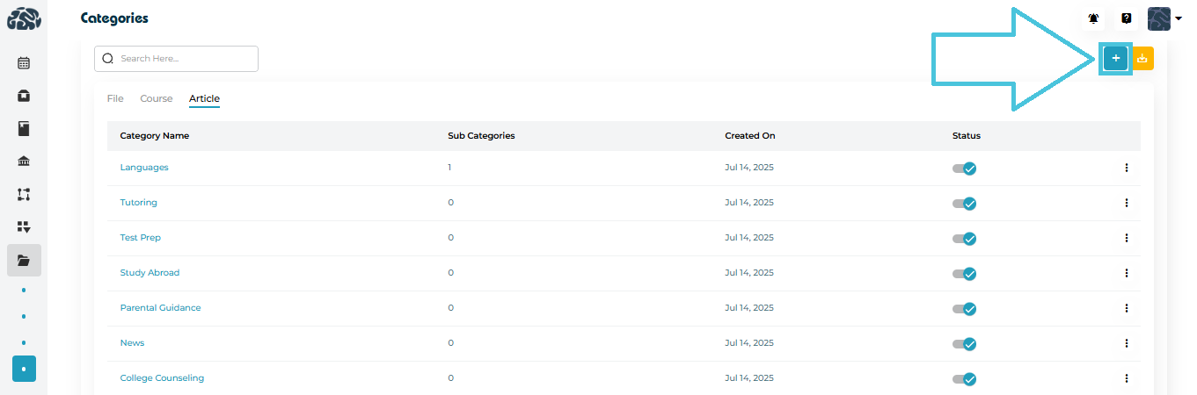Click the book icon in the sidebar
This screenshot has height=395, width=1197.
24,129
